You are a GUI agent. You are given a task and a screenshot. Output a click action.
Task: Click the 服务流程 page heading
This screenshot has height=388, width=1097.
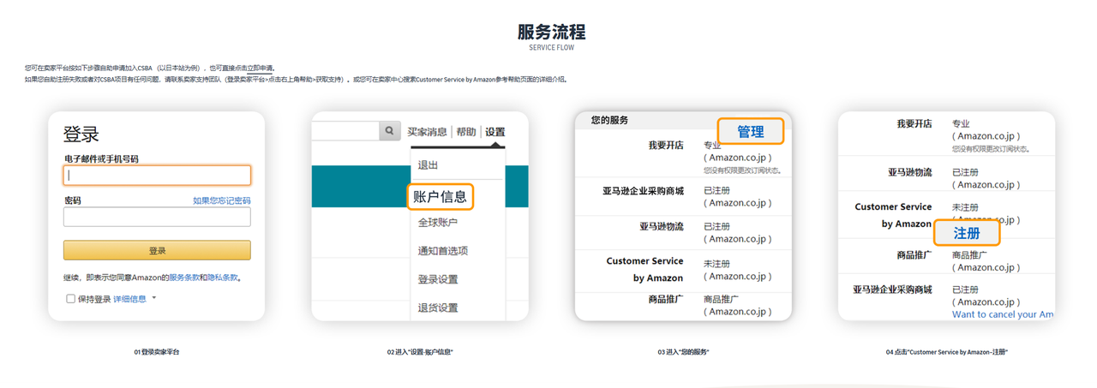coord(552,32)
